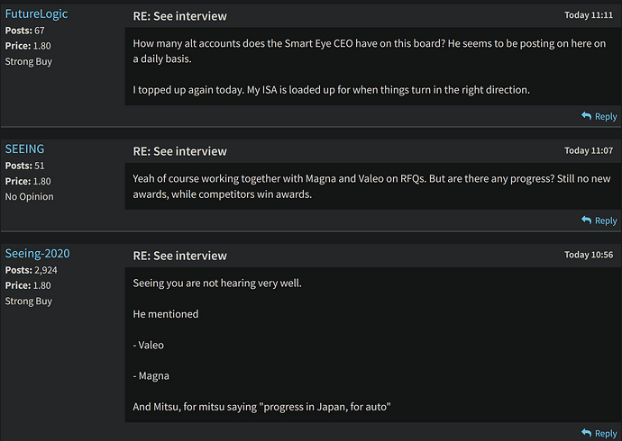Click the reply arrow icon under FutureLogic's post
The image size is (622, 441).
point(586,116)
